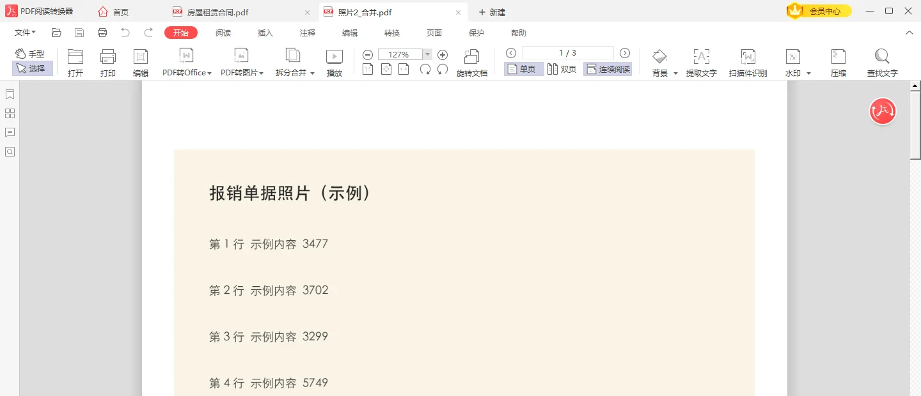921x396 pixels.
Task: Click the large 打开 open button
Action: pos(75,63)
